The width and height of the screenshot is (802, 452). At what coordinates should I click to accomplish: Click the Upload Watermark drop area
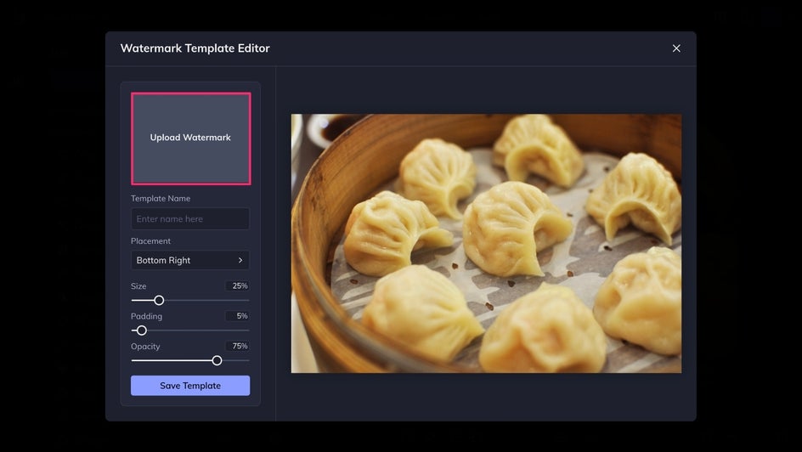[190, 138]
